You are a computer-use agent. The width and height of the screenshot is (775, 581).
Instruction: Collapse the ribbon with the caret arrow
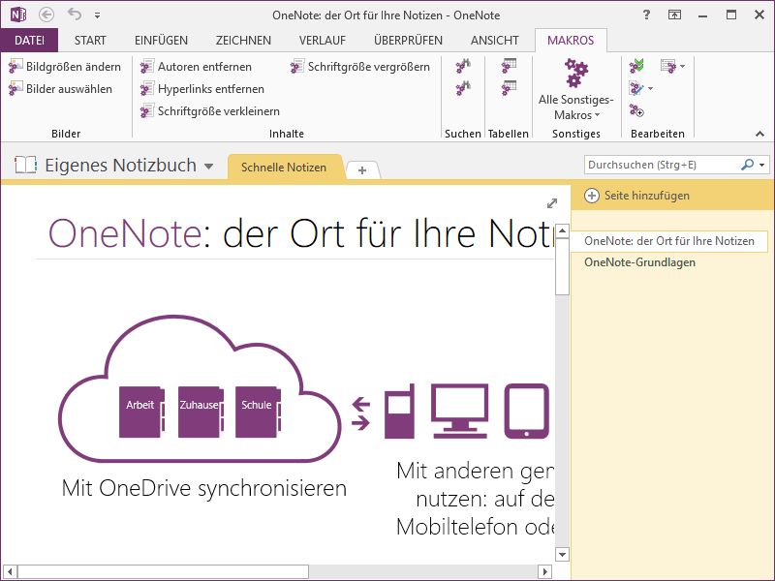click(759, 134)
